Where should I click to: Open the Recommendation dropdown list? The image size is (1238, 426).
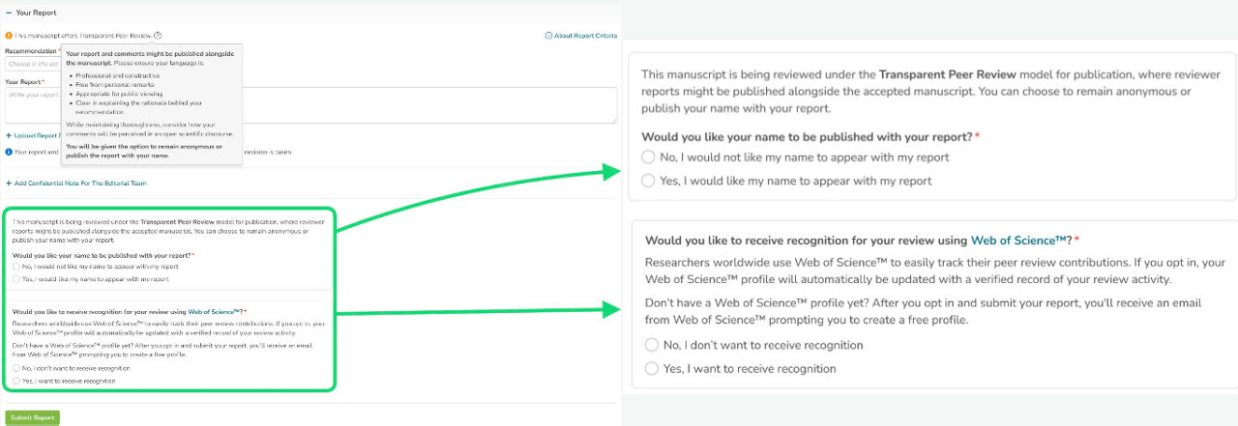pyautogui.click(x=33, y=64)
